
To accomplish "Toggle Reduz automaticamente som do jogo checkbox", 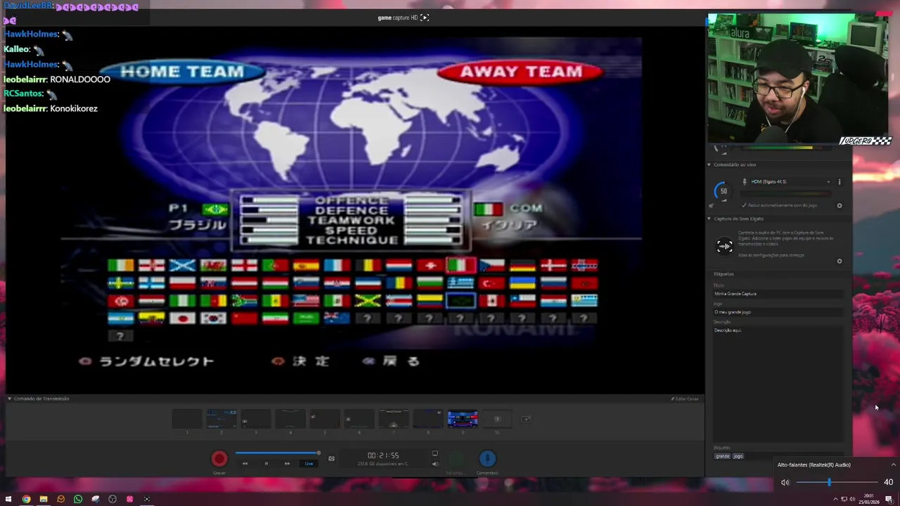I will (x=744, y=205).
